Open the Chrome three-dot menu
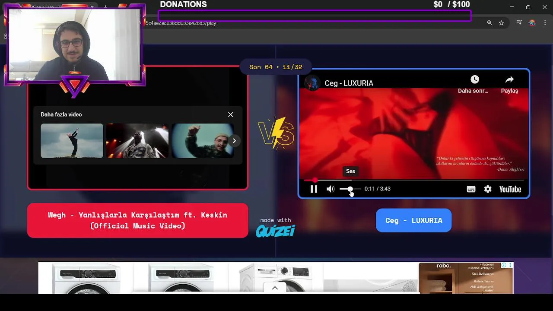 pos(545,23)
